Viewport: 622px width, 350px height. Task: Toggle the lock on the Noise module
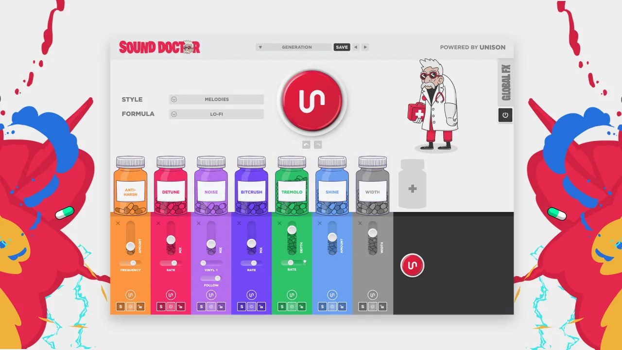click(221, 307)
